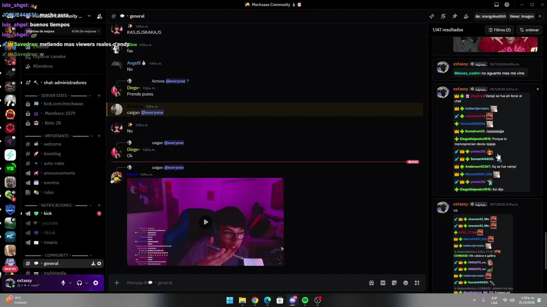Click invite icon on general channel
The height and width of the screenshot is (307, 547).
pyautogui.click(x=93, y=264)
